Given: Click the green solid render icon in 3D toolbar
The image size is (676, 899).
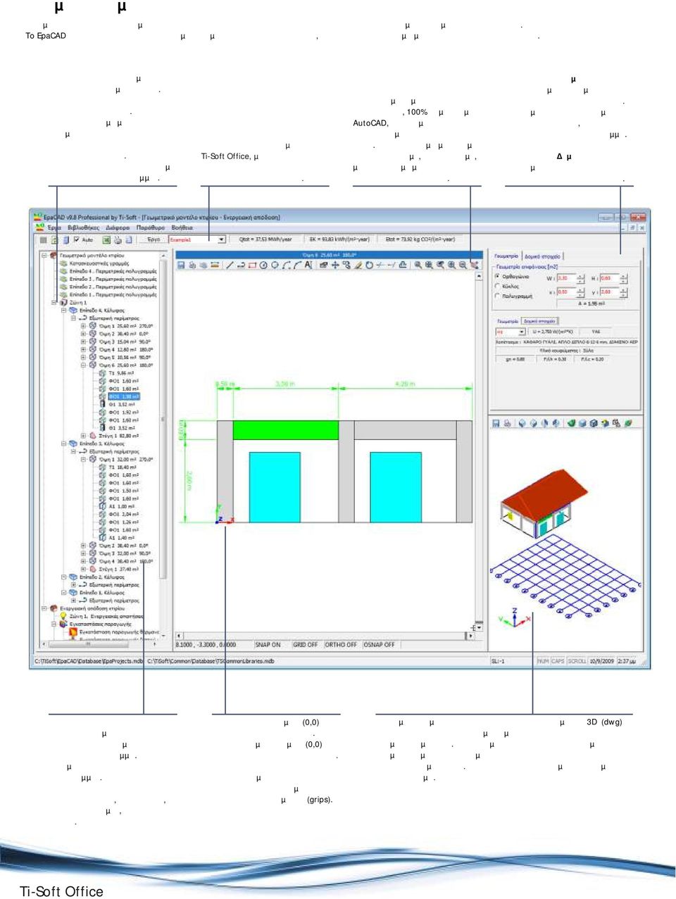Looking at the screenshot, I should (x=571, y=423).
